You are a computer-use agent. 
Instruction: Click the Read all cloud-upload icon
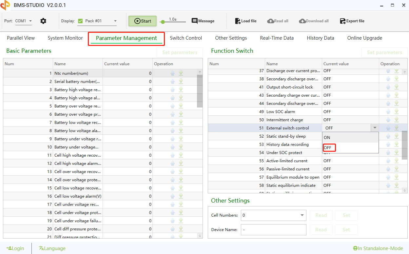[270, 21]
